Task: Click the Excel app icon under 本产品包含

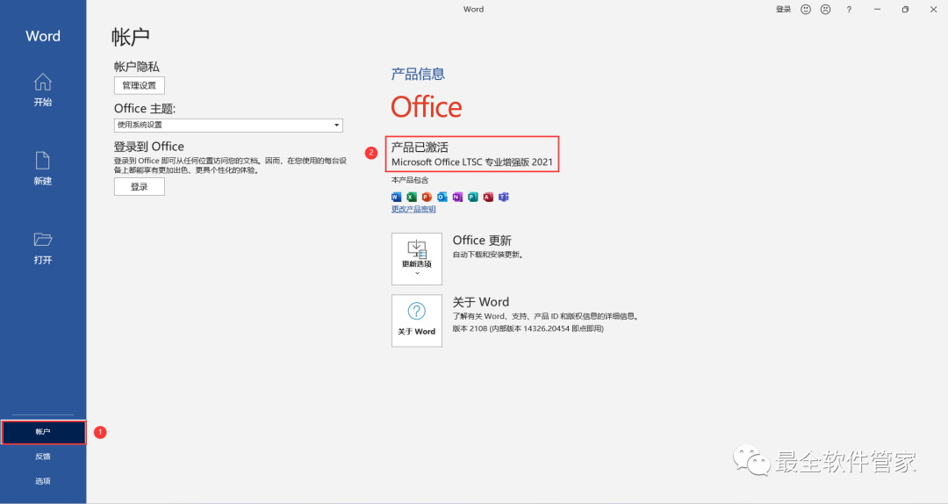Action: (412, 197)
